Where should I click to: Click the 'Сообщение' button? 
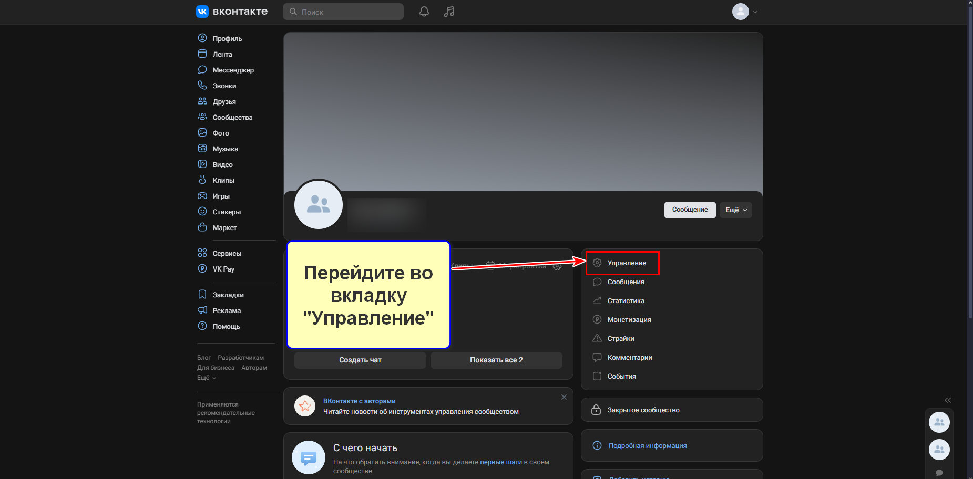tap(690, 210)
